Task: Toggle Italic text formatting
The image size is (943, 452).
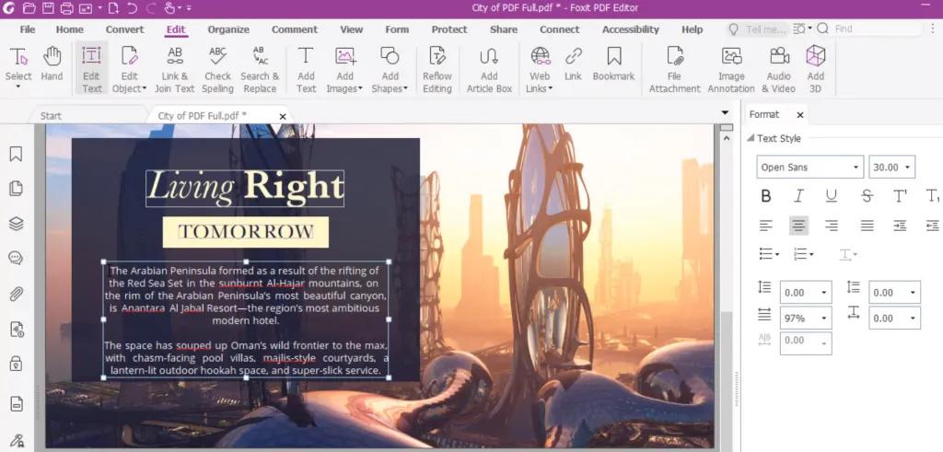Action: [798, 195]
